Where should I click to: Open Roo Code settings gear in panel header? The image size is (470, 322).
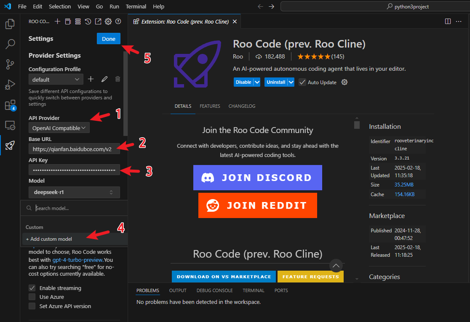tap(108, 21)
